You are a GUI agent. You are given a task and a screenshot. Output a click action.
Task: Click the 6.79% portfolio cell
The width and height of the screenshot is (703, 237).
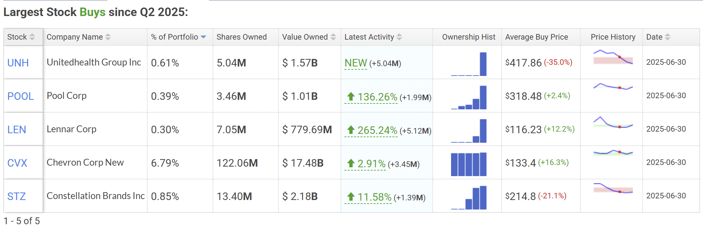click(x=165, y=163)
